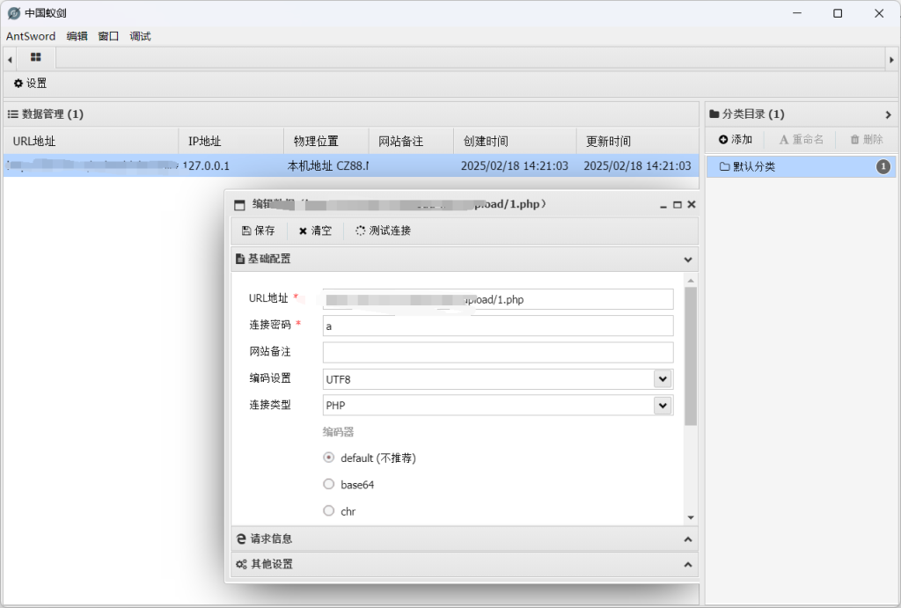The height and width of the screenshot is (608, 901).
Task: Click the 测试连接 button
Action: [x=383, y=231]
